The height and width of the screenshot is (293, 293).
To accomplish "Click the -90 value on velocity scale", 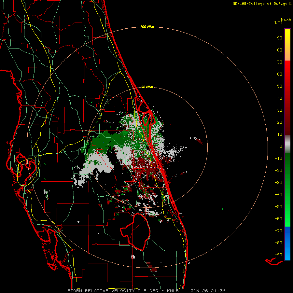I will pos(278,255).
